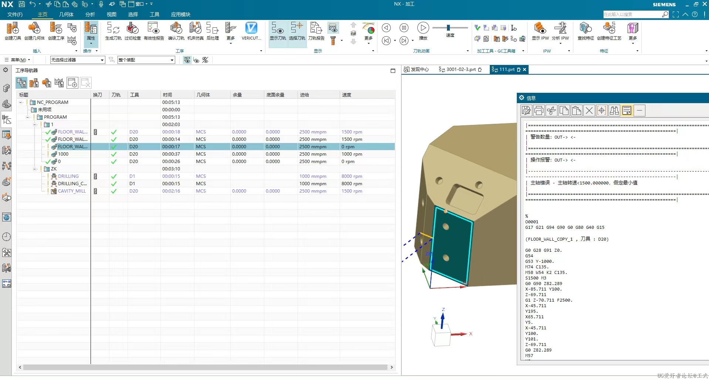Switch to the 几何体 ribbon tab

point(66,14)
